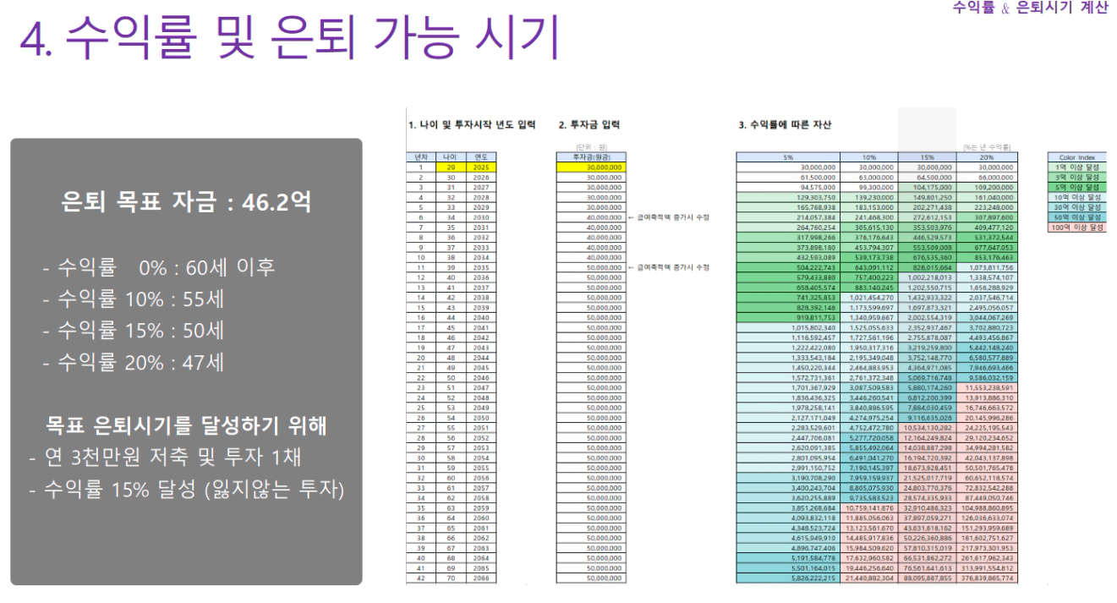Click the age cell '47' in year 2043

click(x=450, y=347)
